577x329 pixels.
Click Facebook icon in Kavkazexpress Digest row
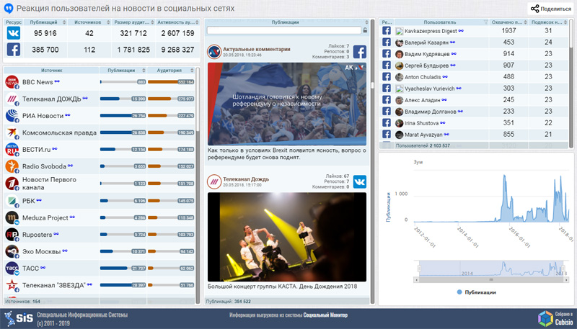click(x=387, y=31)
